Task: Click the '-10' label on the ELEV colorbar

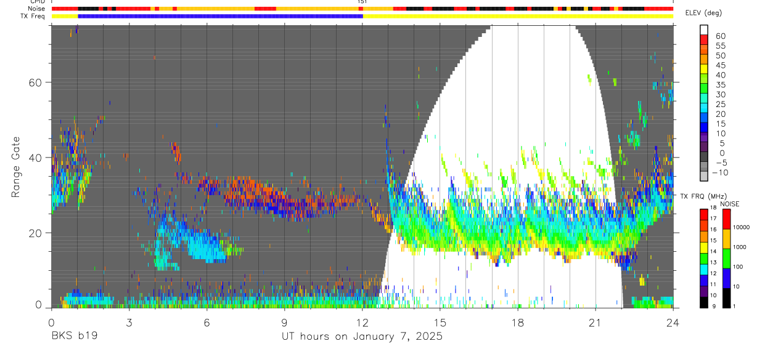Action: 721,172
